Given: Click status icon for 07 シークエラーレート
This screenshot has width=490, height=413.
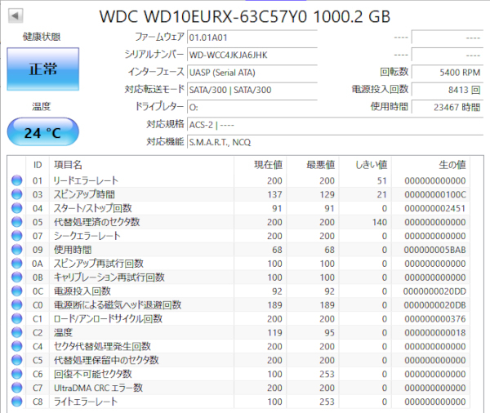Looking at the screenshot, I should (17, 236).
